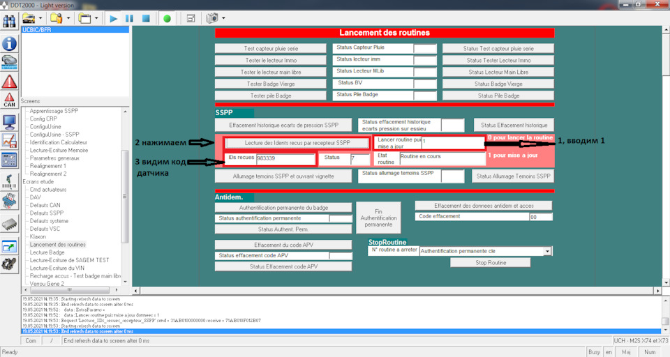Viewport: 670px width, 357px height.
Task: Open Apprentissage SSPP screen
Action: point(54,111)
